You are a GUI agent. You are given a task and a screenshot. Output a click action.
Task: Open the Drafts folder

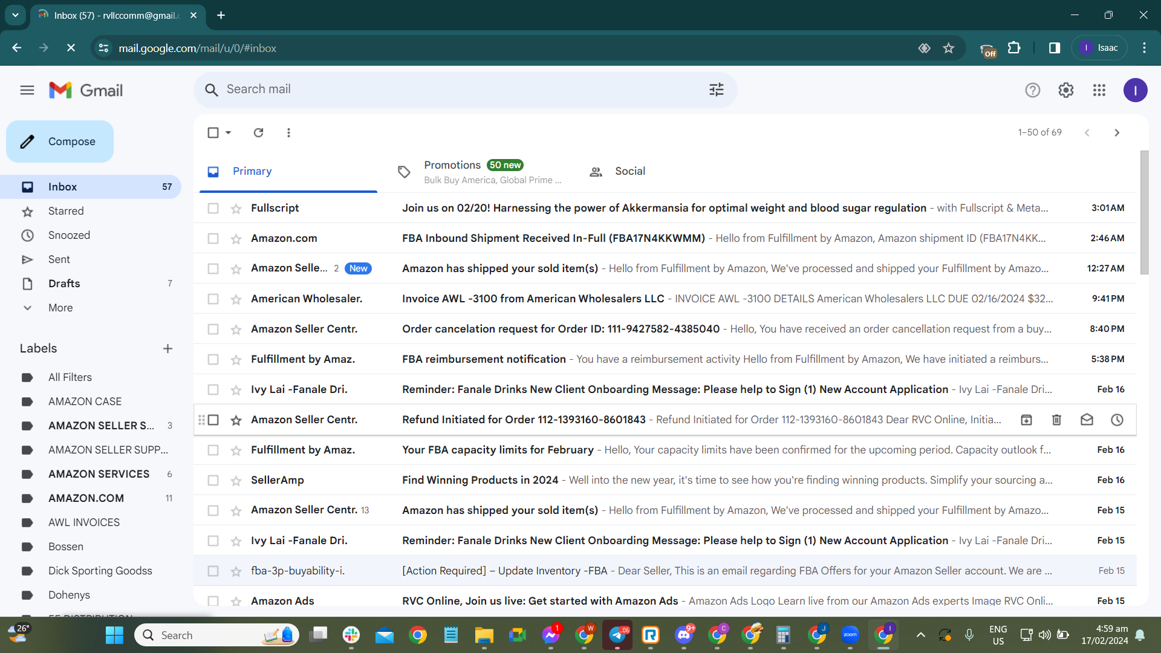91,284
